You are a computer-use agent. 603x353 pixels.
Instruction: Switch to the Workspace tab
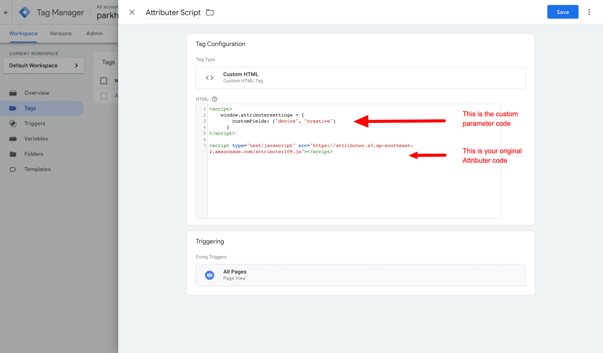click(x=23, y=33)
